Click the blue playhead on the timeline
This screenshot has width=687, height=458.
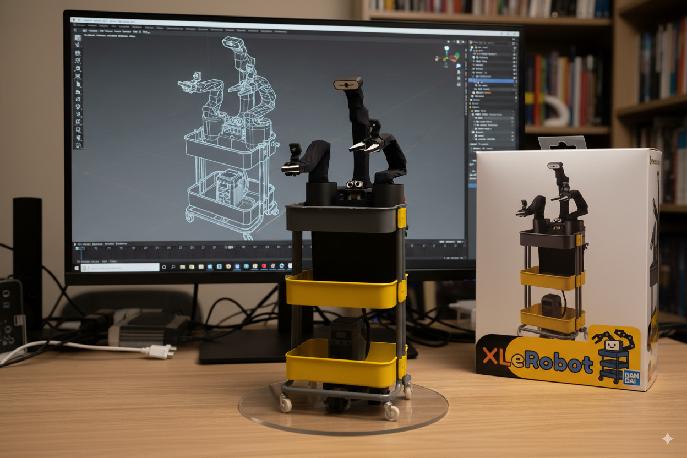point(80,248)
